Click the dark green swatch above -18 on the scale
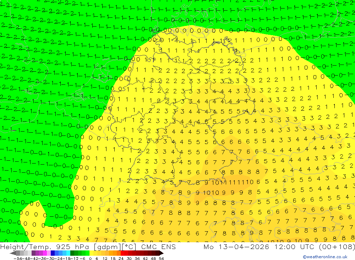Image resolution: width=355 pixels, height=260 pixels. pos(72,253)
